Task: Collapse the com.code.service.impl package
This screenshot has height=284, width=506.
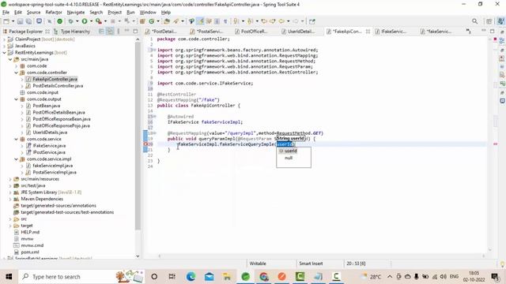Action: click(x=16, y=159)
